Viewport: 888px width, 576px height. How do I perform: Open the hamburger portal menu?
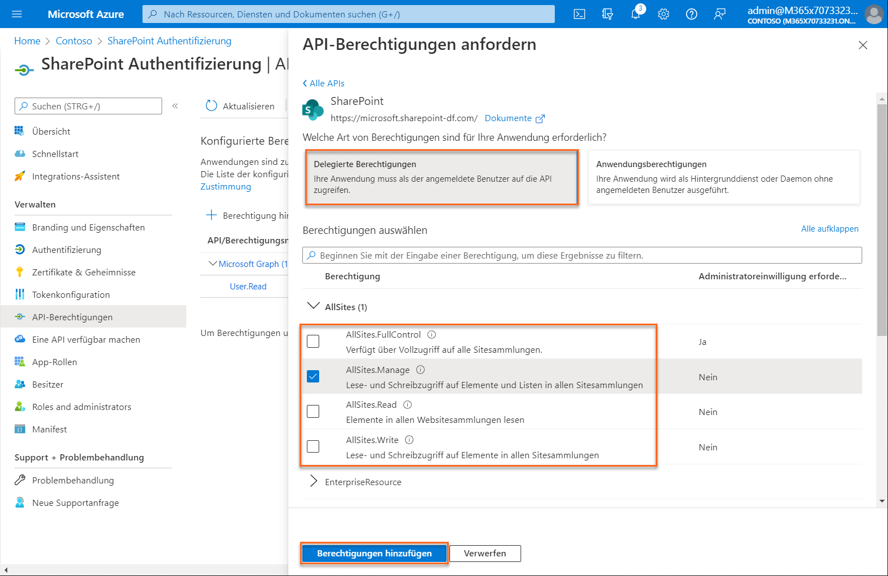(x=17, y=14)
